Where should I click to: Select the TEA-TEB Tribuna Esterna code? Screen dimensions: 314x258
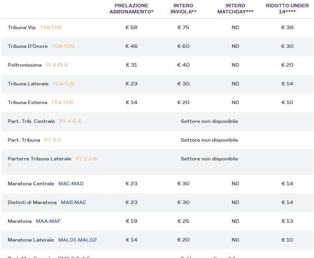pos(62,103)
